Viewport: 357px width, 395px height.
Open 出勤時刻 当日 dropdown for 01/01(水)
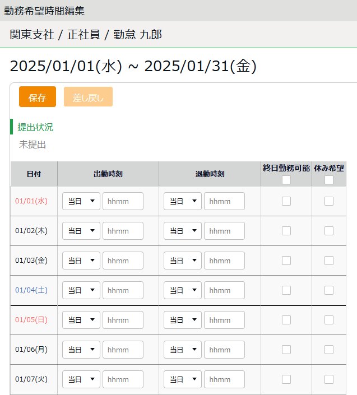81,201
